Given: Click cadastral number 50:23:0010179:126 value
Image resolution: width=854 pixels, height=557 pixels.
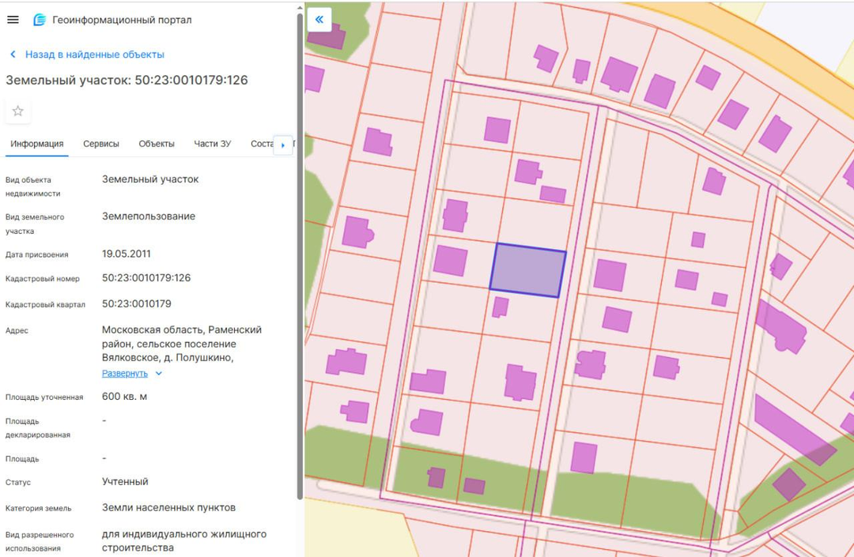Looking at the screenshot, I should point(146,278).
